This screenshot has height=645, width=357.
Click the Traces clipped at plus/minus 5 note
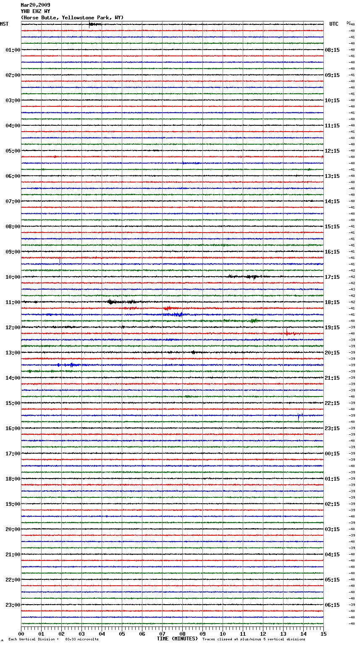(254, 639)
